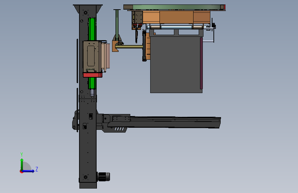Select the large dark gray rectangular panel

tap(176, 65)
